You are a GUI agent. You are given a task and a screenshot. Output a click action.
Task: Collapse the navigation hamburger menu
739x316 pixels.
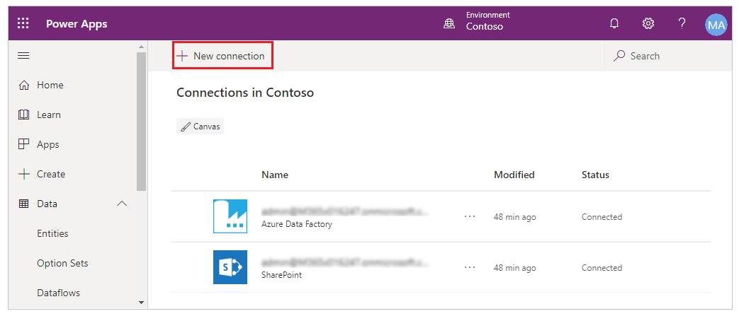[x=23, y=56]
